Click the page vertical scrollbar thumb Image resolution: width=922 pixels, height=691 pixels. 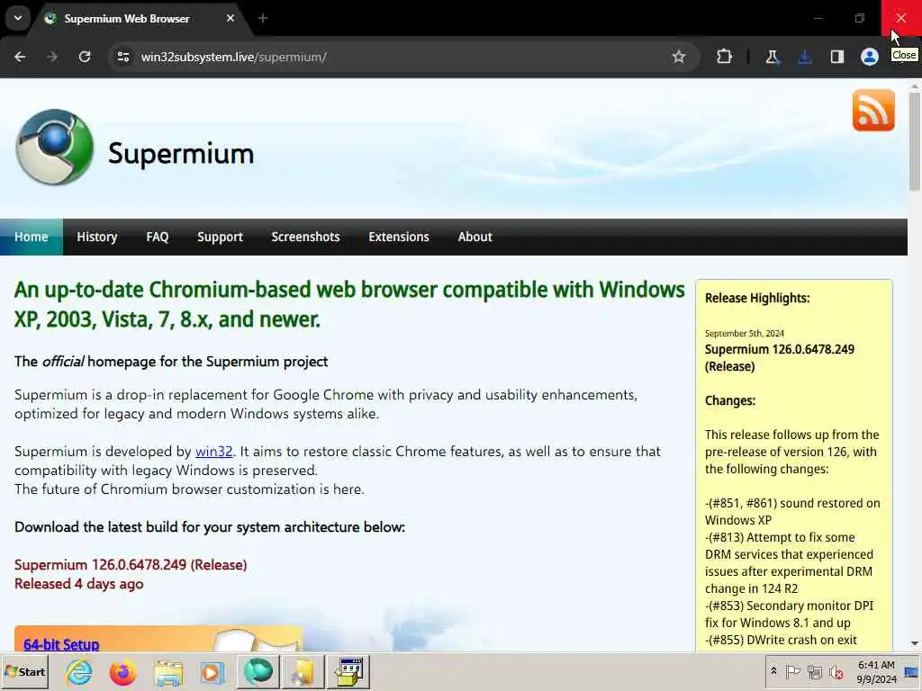[915, 141]
